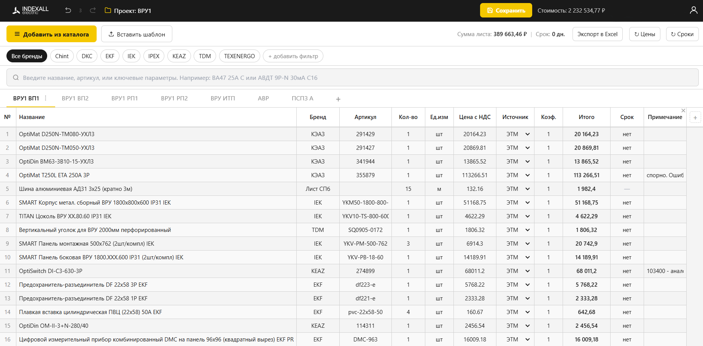
Task: Add a new sheet tab
Action: [338, 99]
